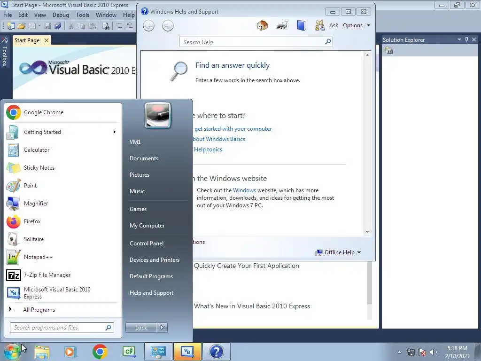Open the View menu
This screenshot has height=361, width=481.
[x=40, y=15]
